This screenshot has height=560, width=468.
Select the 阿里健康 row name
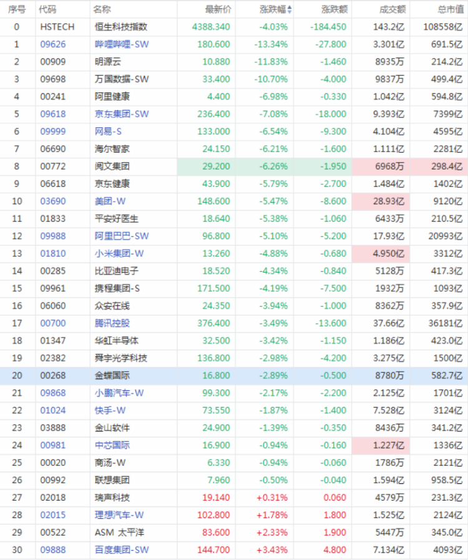point(112,97)
